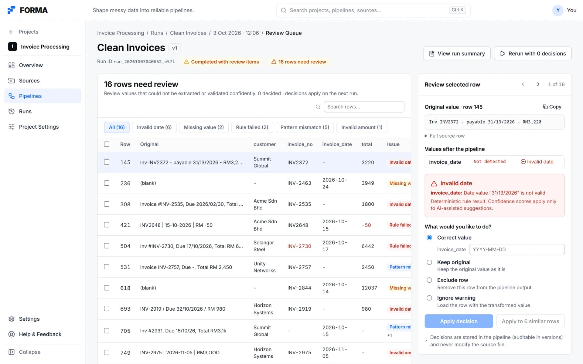Screen dimensions: 583x364
Task: Click the Collapse sidebar icon
Action: 12,352
